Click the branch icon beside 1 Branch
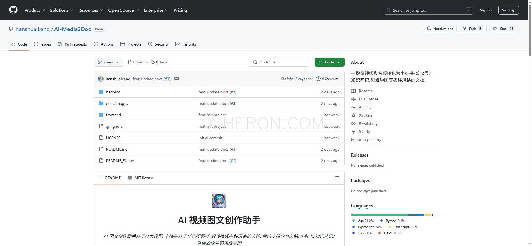Screen dimensions: 532x246 [x=129, y=62]
